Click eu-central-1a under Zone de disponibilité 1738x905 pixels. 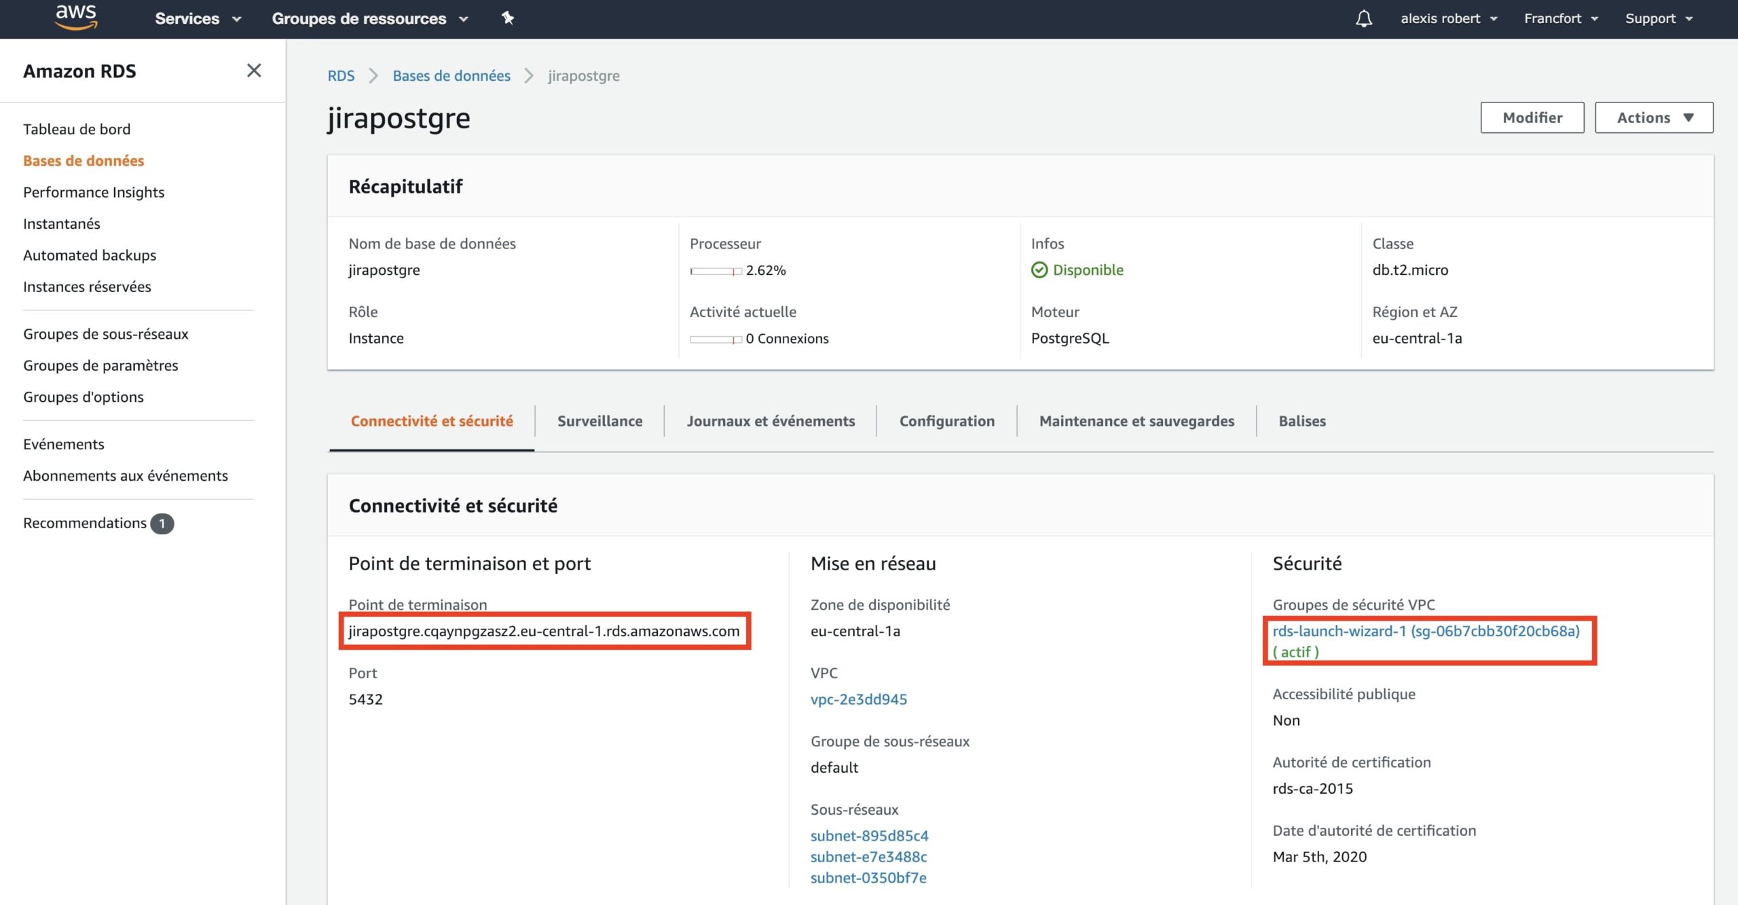(855, 631)
